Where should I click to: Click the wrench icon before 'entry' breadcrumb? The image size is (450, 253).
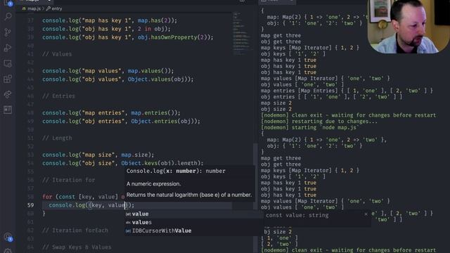coord(48,8)
